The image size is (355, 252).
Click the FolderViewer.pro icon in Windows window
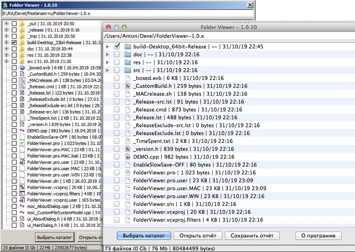pos(22,143)
